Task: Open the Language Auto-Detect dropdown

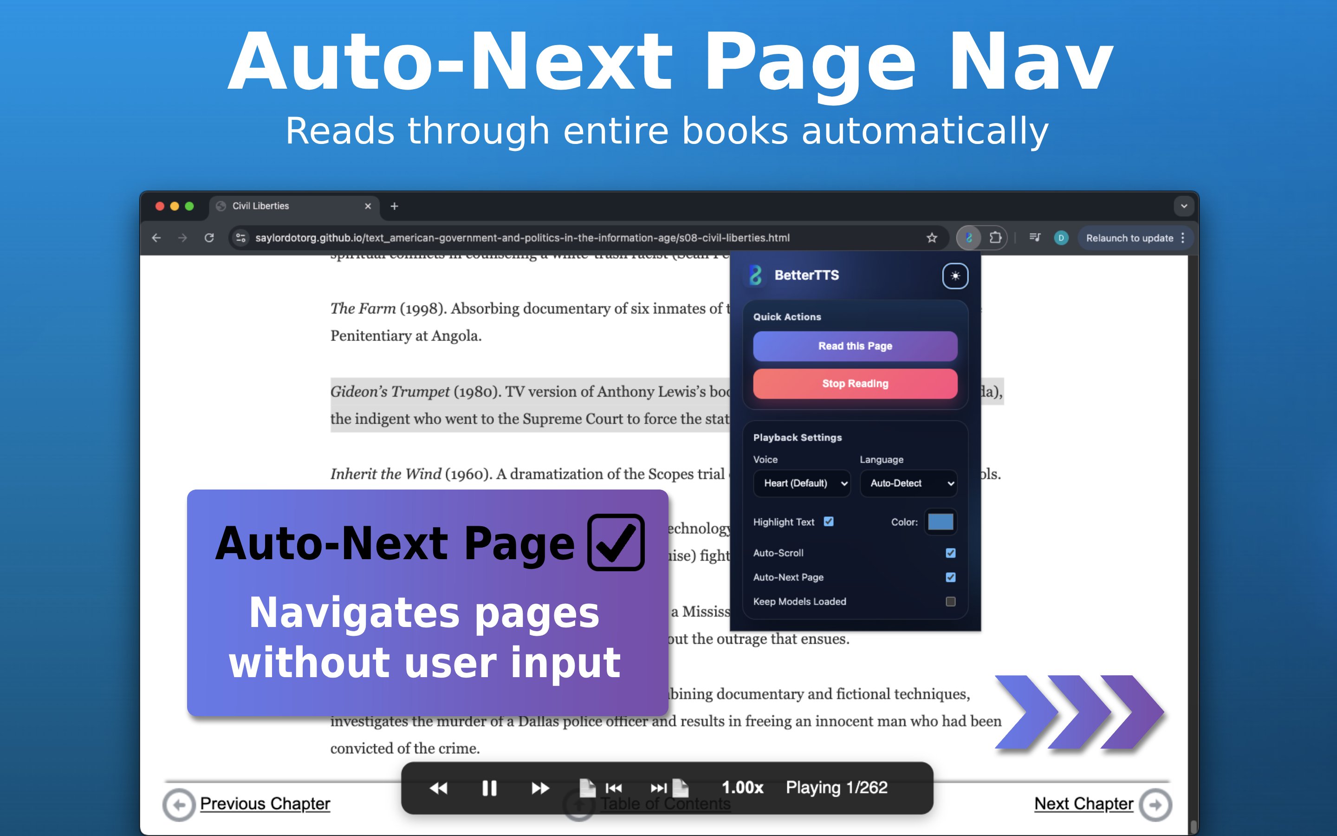Action: click(908, 483)
